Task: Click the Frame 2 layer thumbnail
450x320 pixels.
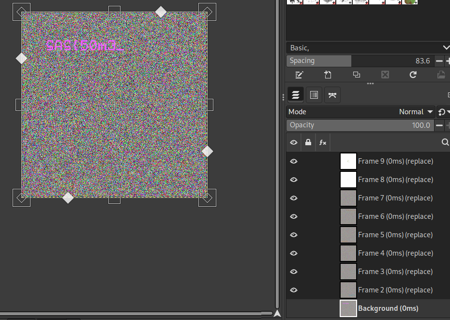Action: (348, 290)
